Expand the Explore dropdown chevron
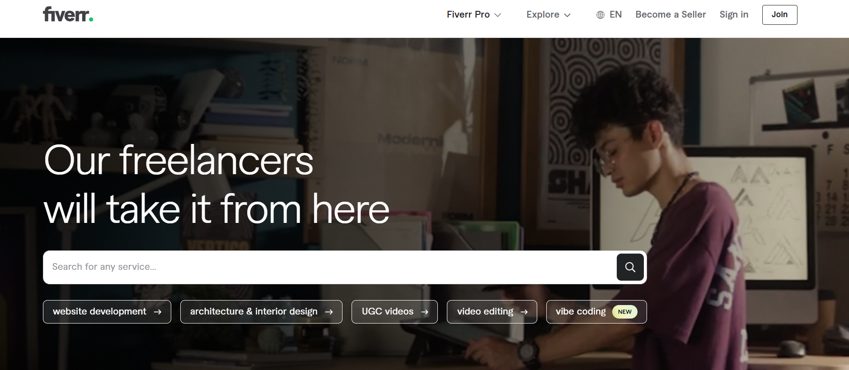This screenshot has width=849, height=370. tap(567, 15)
